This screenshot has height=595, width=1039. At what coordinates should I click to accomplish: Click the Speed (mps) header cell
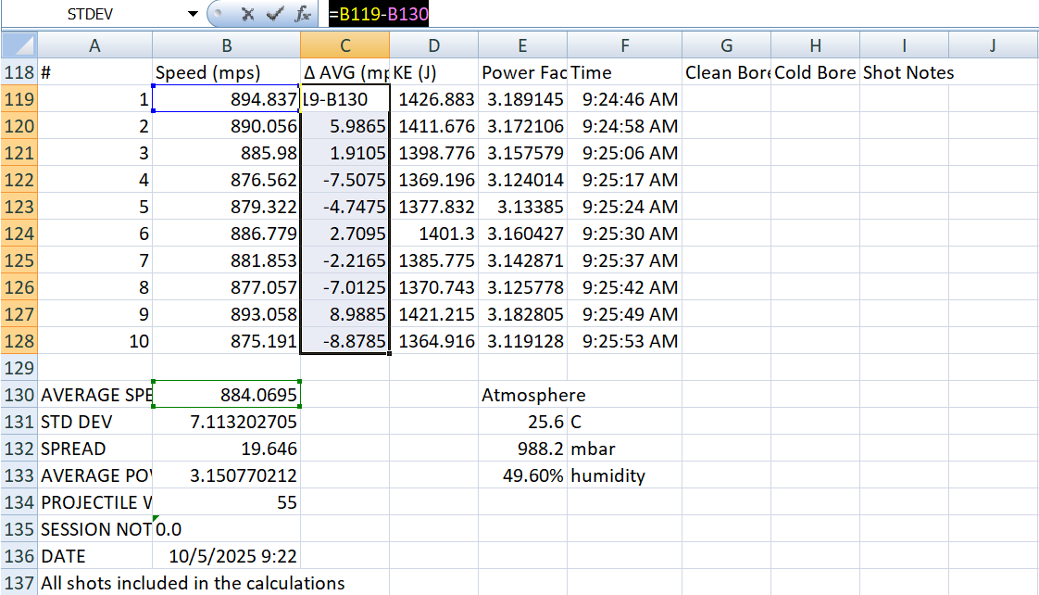point(226,72)
